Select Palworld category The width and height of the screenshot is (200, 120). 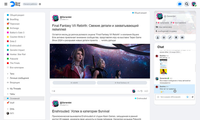[x=14, y=59]
